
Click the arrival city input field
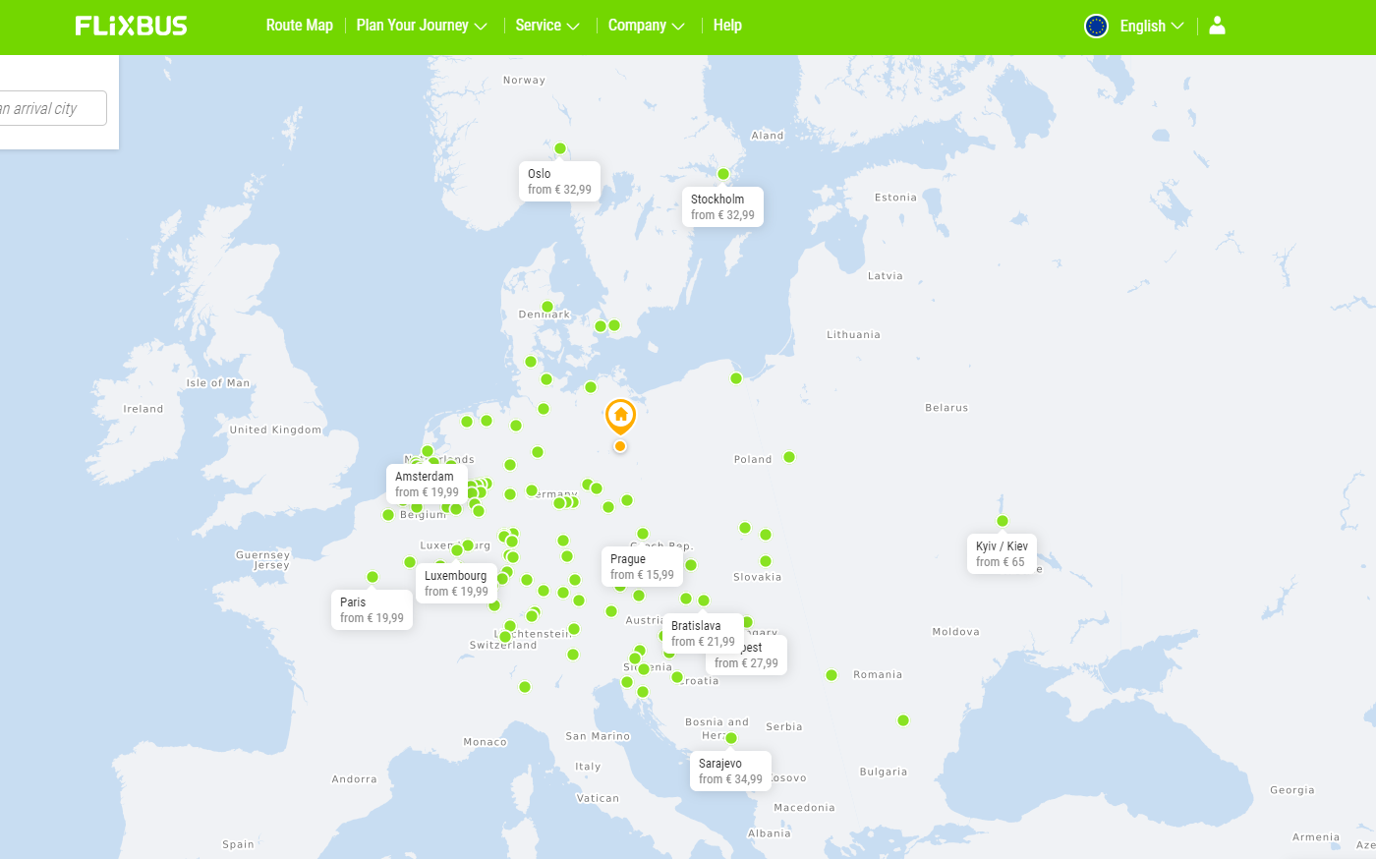tap(53, 108)
